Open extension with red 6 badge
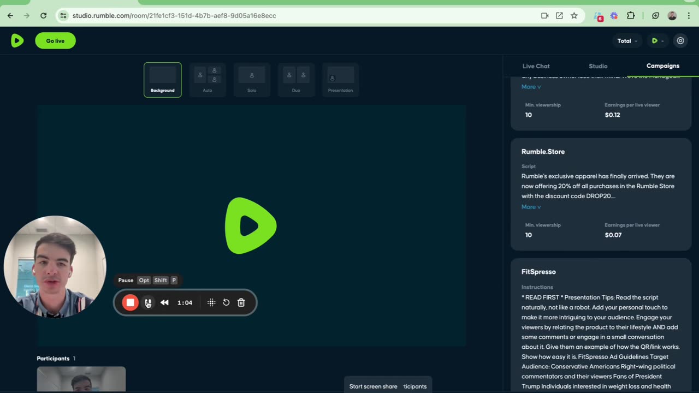Viewport: 699px width, 393px height. [599, 16]
